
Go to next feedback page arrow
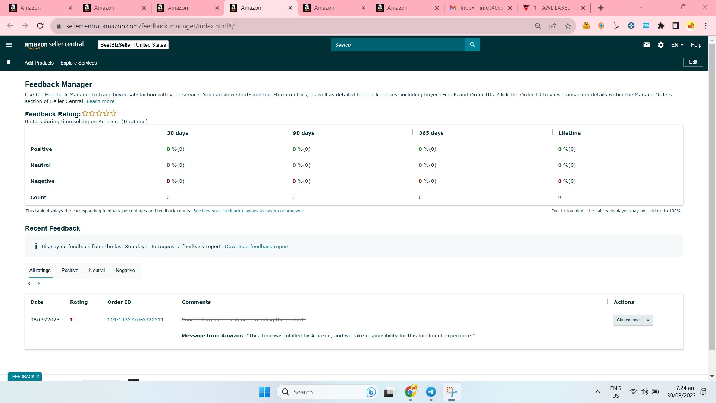click(x=38, y=284)
